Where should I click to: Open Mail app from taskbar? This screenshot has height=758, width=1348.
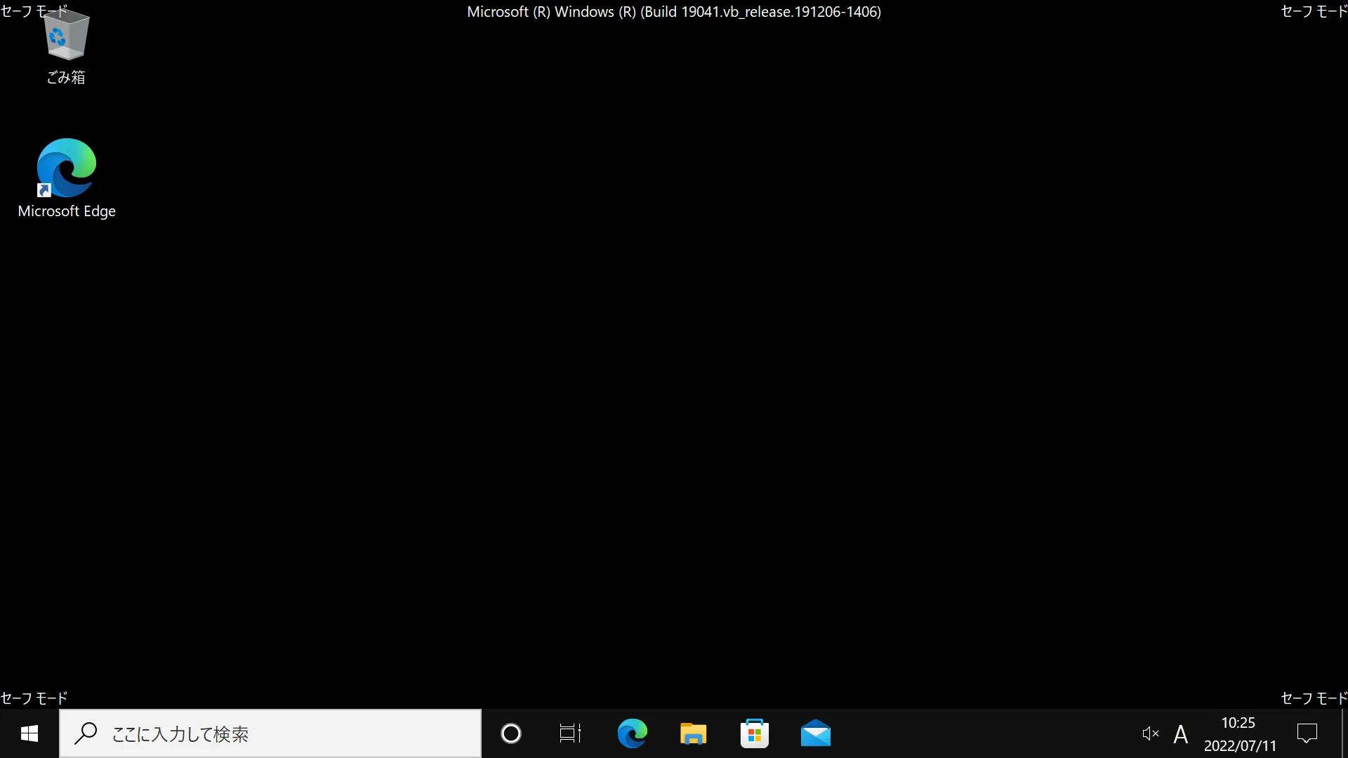814,733
